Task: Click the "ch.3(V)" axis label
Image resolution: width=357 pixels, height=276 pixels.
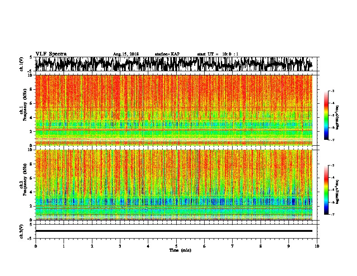Action: pos(22,231)
